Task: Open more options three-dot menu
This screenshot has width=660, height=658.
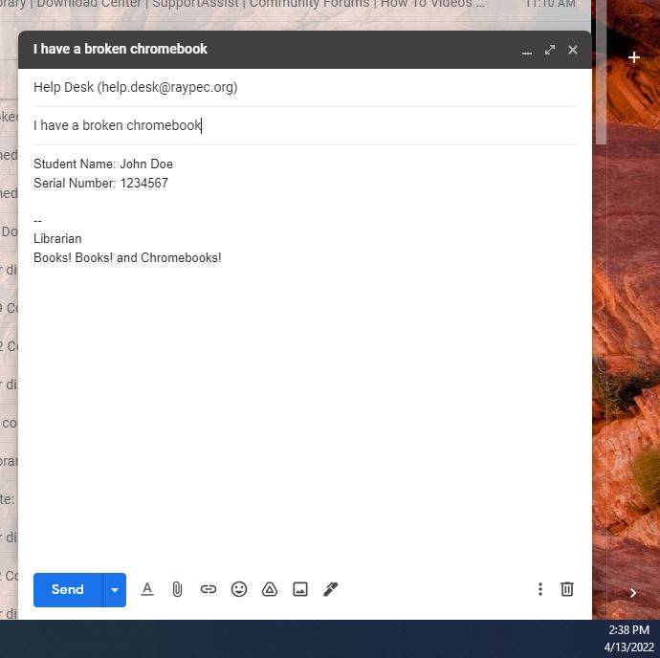Action: pos(540,589)
